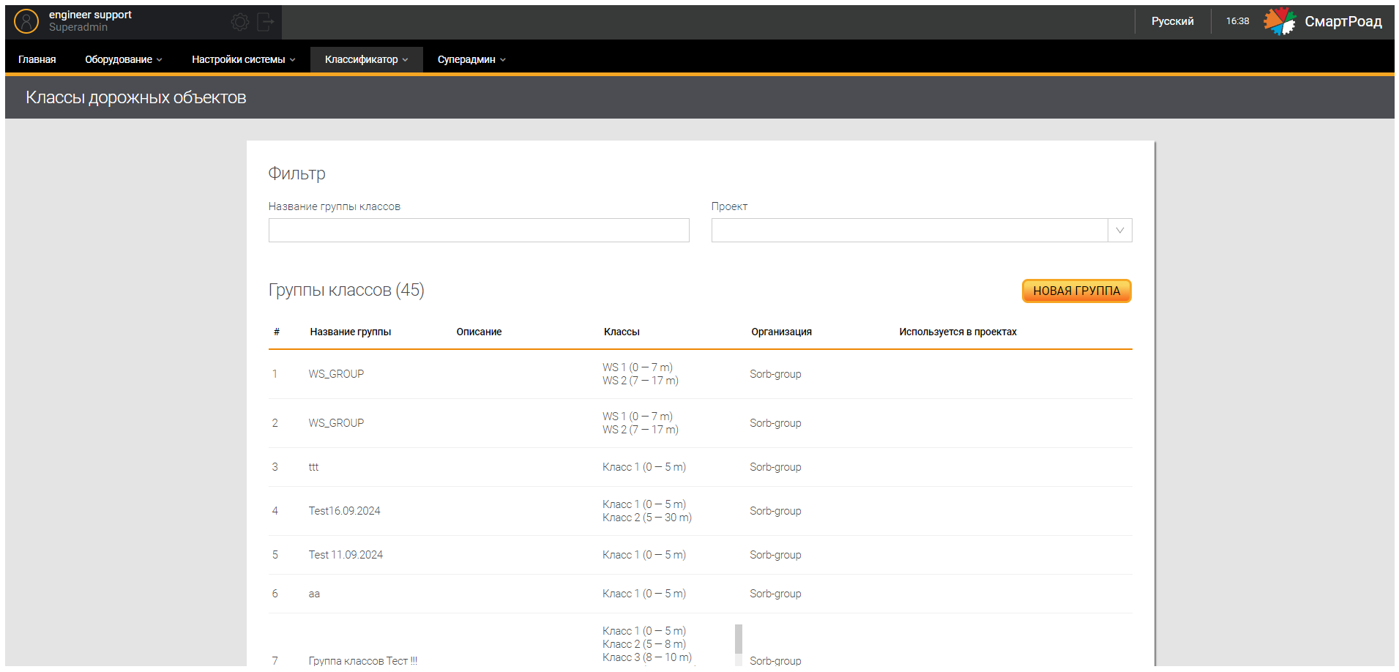The width and height of the screenshot is (1399, 672).
Task: Click the Организация column header
Action: 782,332
